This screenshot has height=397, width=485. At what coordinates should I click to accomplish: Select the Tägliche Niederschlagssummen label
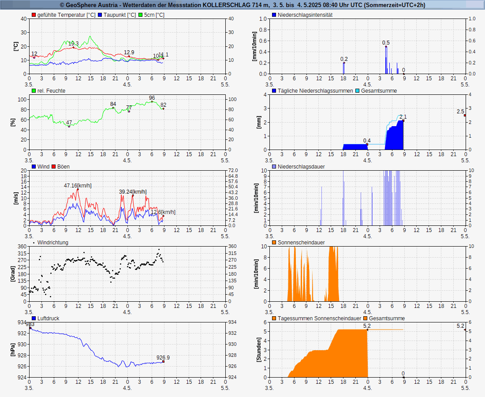[x=315, y=91]
